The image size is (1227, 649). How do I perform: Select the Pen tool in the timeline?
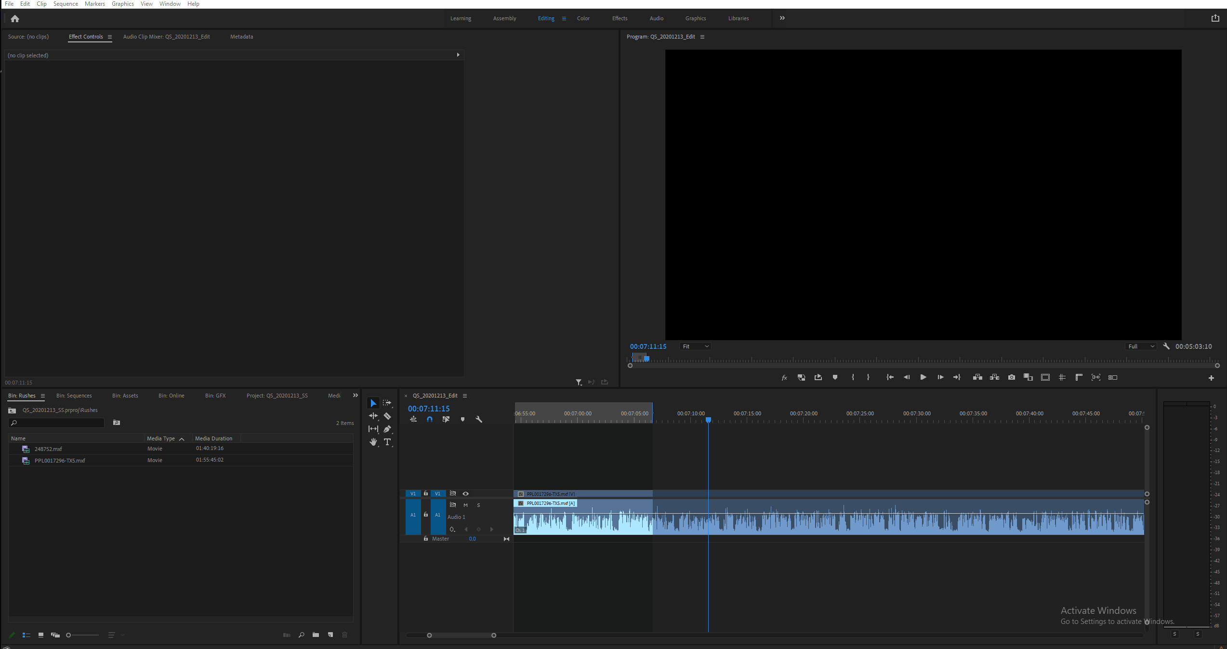coord(387,429)
